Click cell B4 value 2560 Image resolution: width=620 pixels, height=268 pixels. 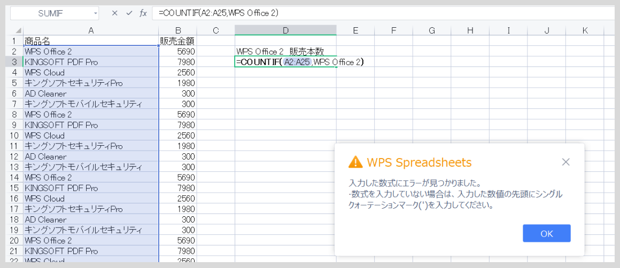click(177, 73)
